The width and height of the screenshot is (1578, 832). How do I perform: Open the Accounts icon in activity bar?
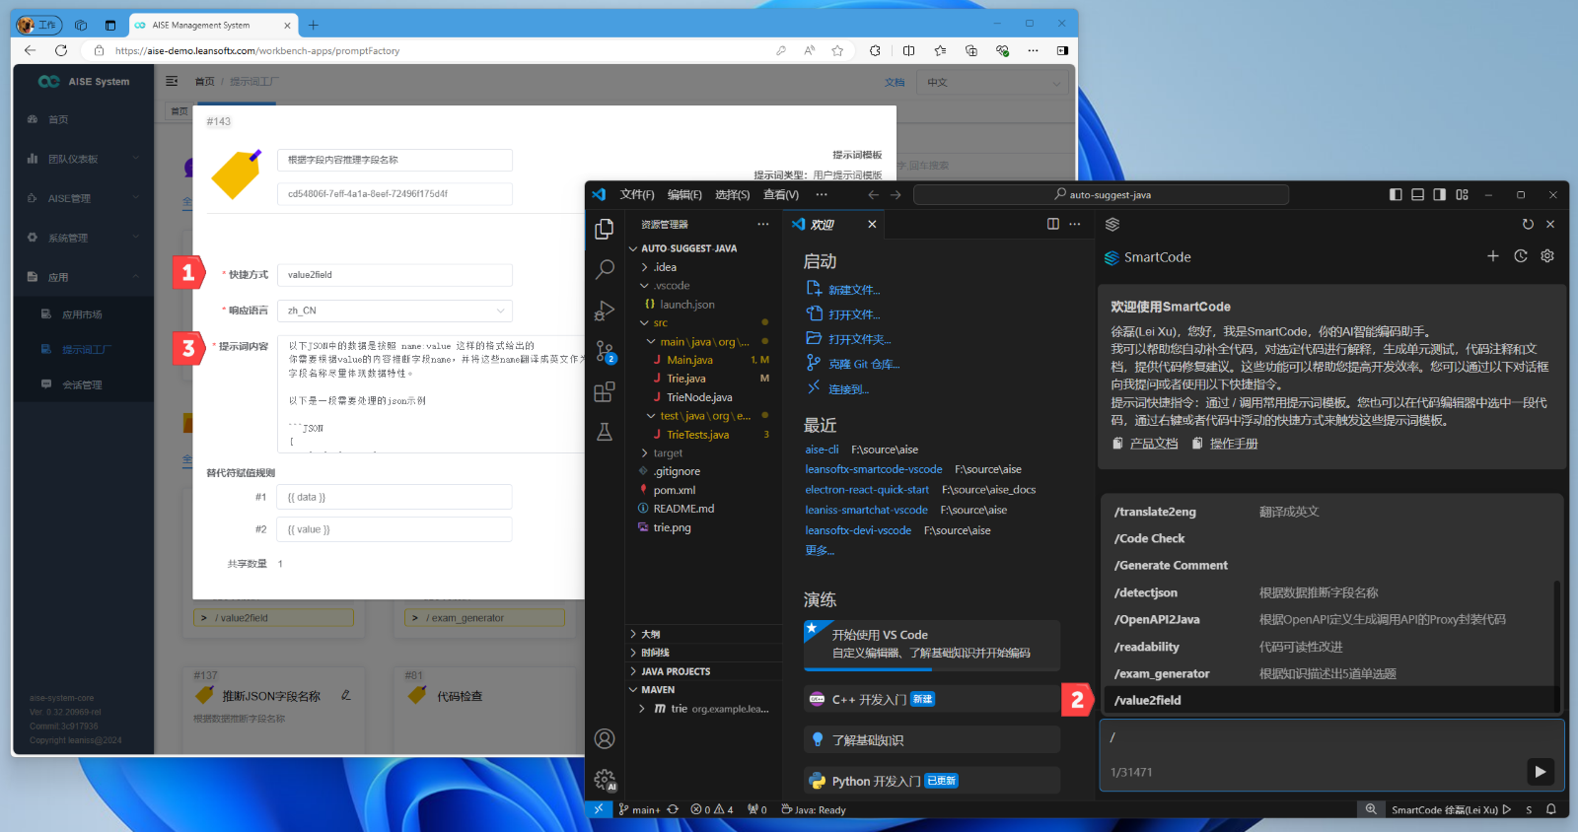tap(605, 738)
